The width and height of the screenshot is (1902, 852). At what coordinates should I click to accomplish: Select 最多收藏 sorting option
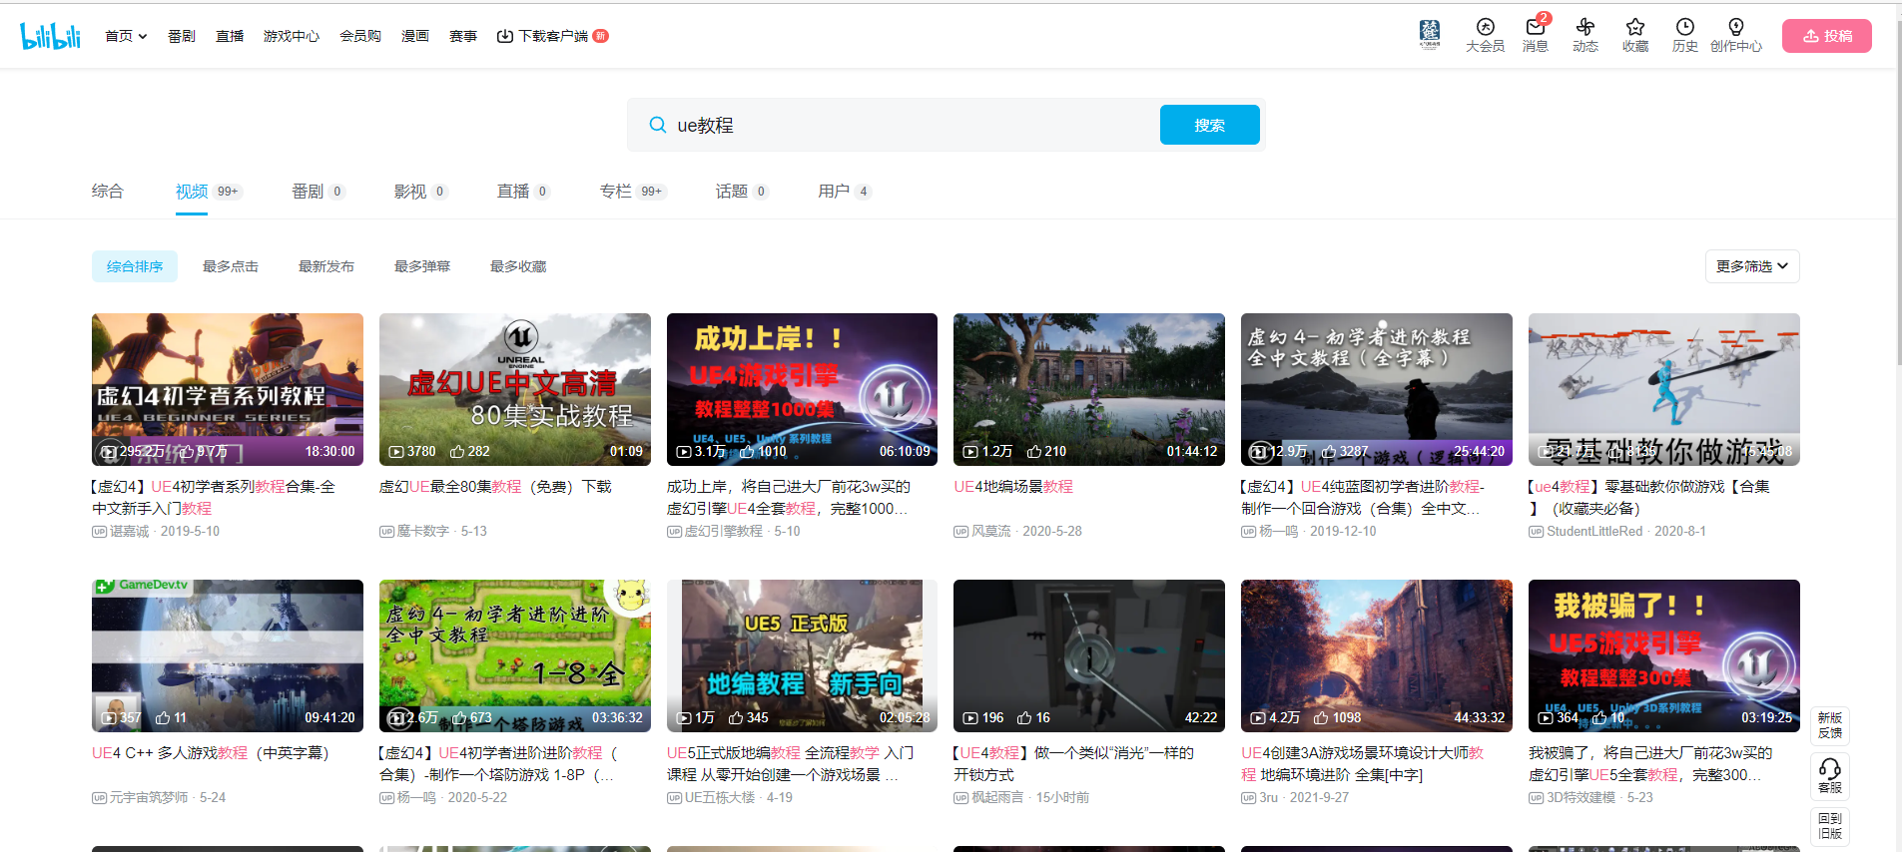click(518, 266)
